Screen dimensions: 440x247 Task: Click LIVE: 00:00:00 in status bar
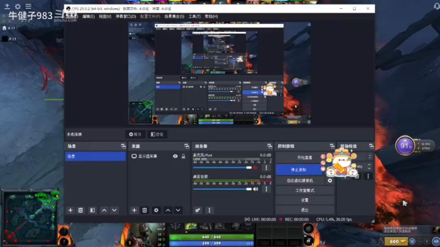click(x=263, y=220)
